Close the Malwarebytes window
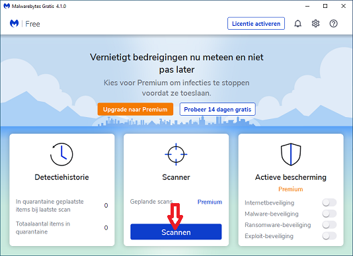Viewport: 353px width, 256px height. [343, 6]
